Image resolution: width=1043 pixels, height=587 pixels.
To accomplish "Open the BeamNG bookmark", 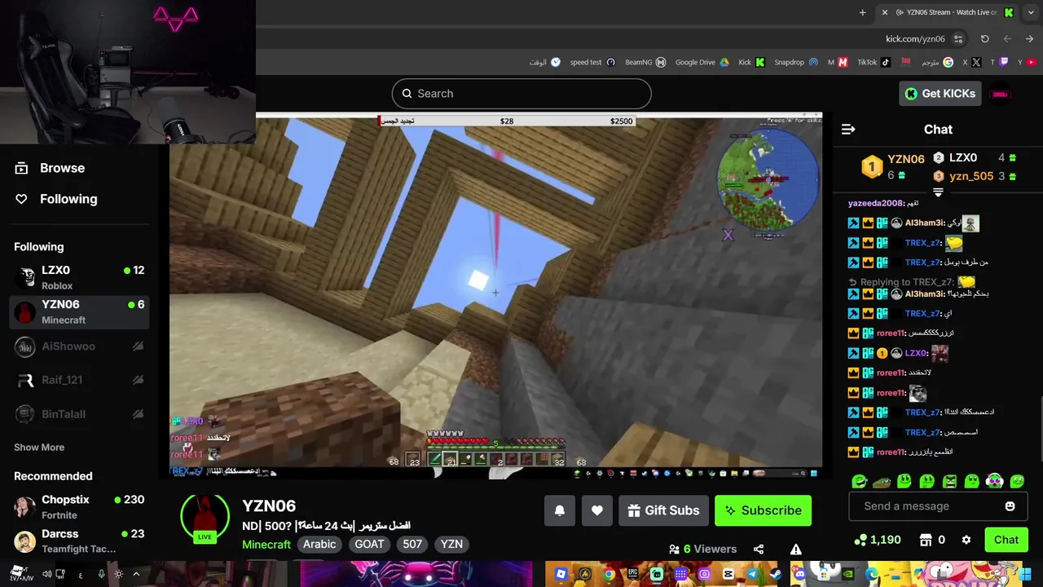I will click(x=645, y=62).
